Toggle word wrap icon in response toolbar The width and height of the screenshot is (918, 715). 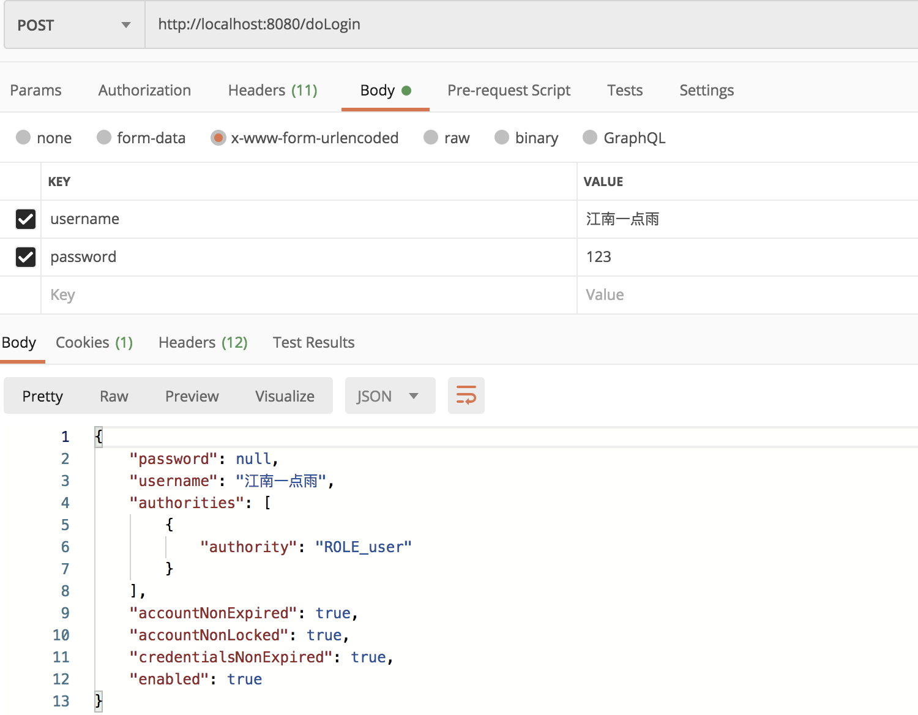coord(466,395)
